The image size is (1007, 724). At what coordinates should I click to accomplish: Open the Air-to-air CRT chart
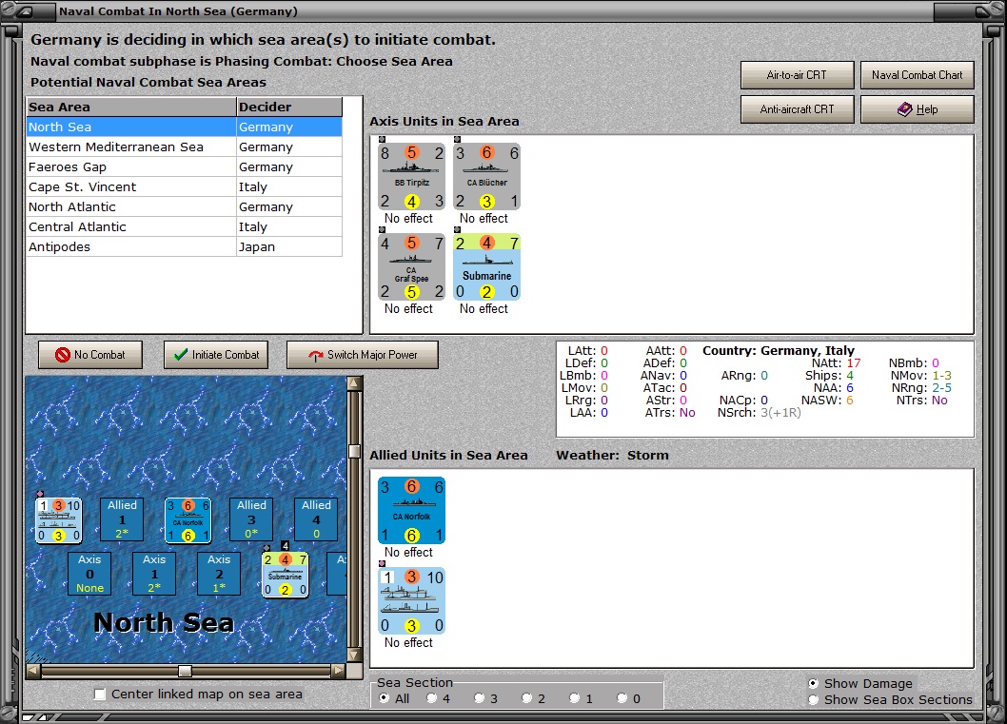pyautogui.click(x=797, y=75)
